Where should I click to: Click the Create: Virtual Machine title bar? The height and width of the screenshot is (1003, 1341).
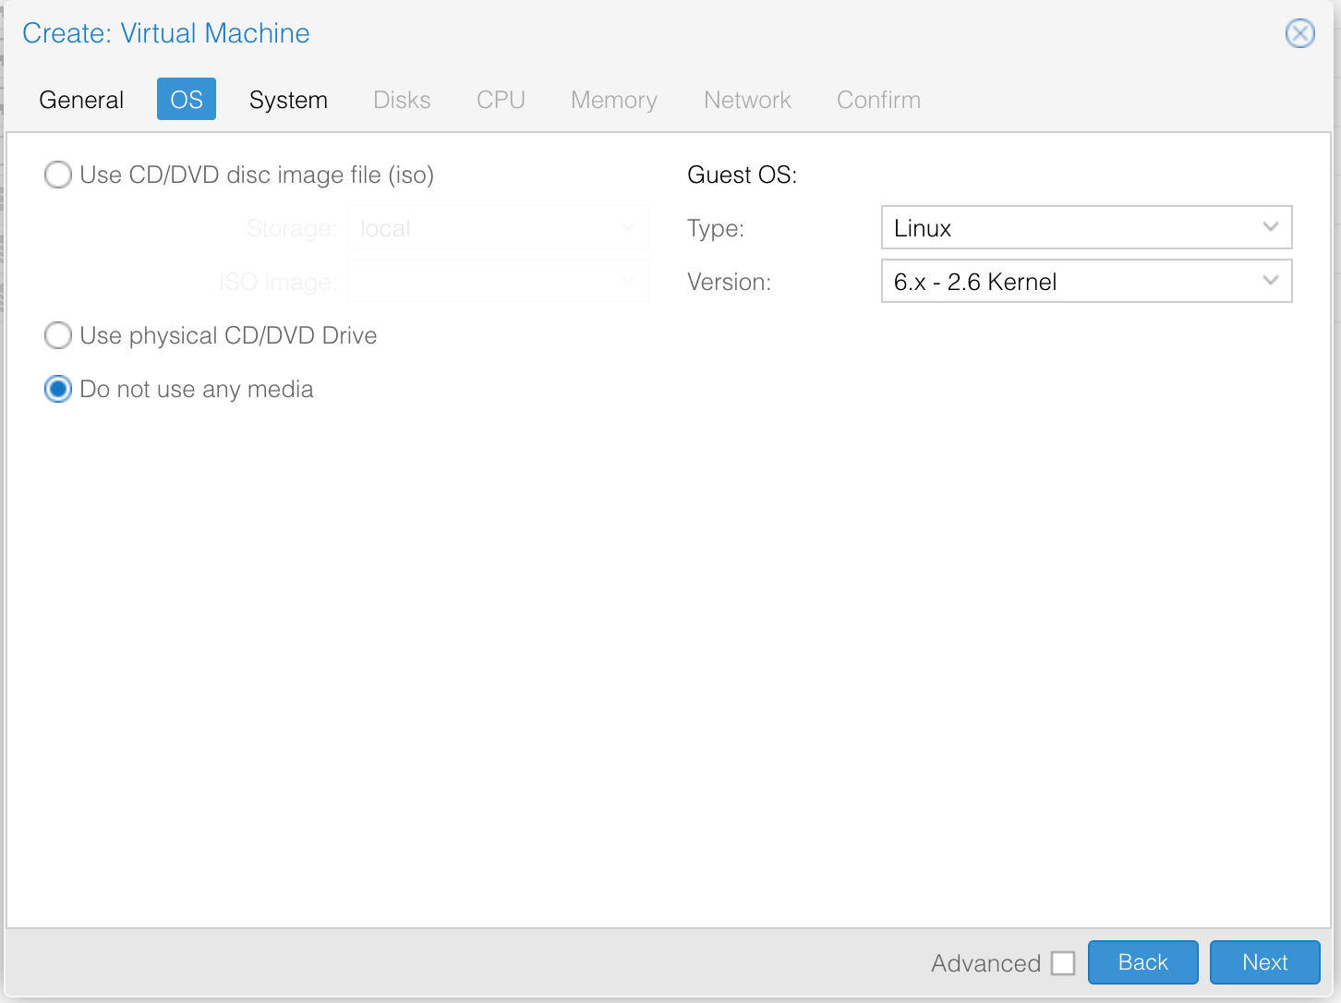click(646, 33)
